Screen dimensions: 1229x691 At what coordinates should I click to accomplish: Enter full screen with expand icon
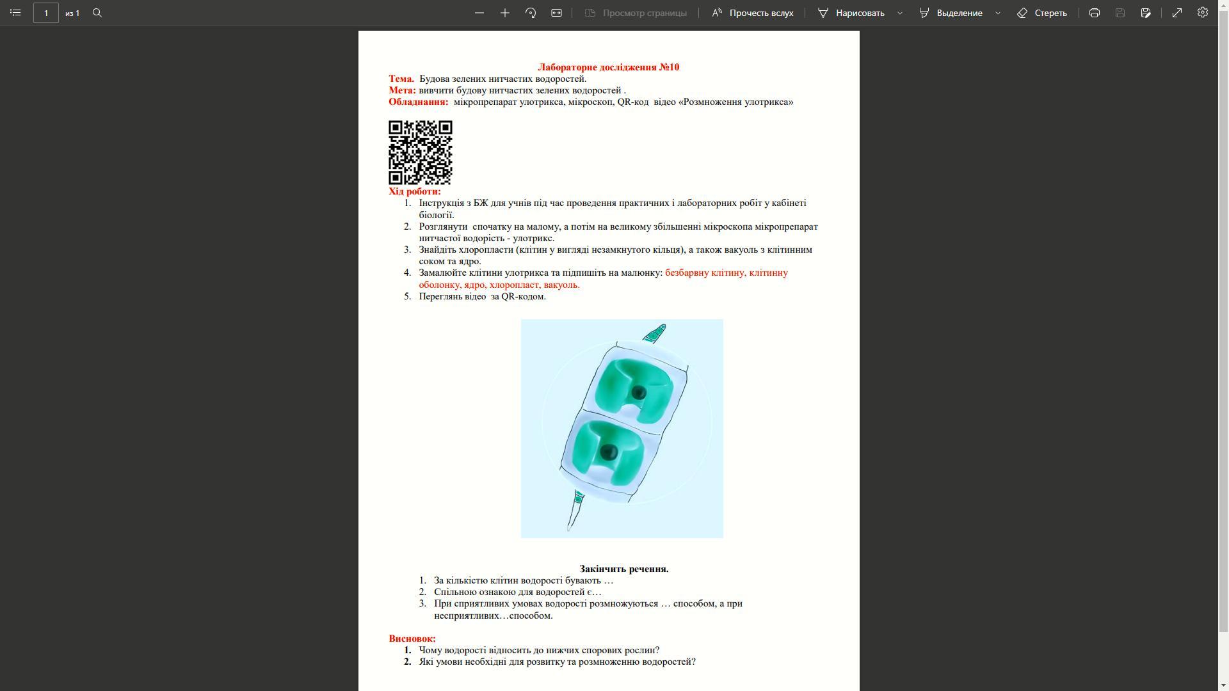(x=1177, y=13)
